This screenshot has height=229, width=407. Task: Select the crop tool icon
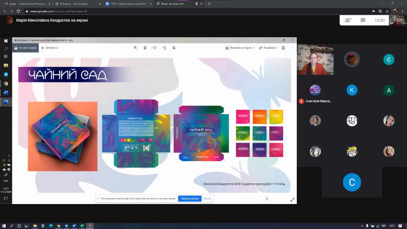point(174,48)
